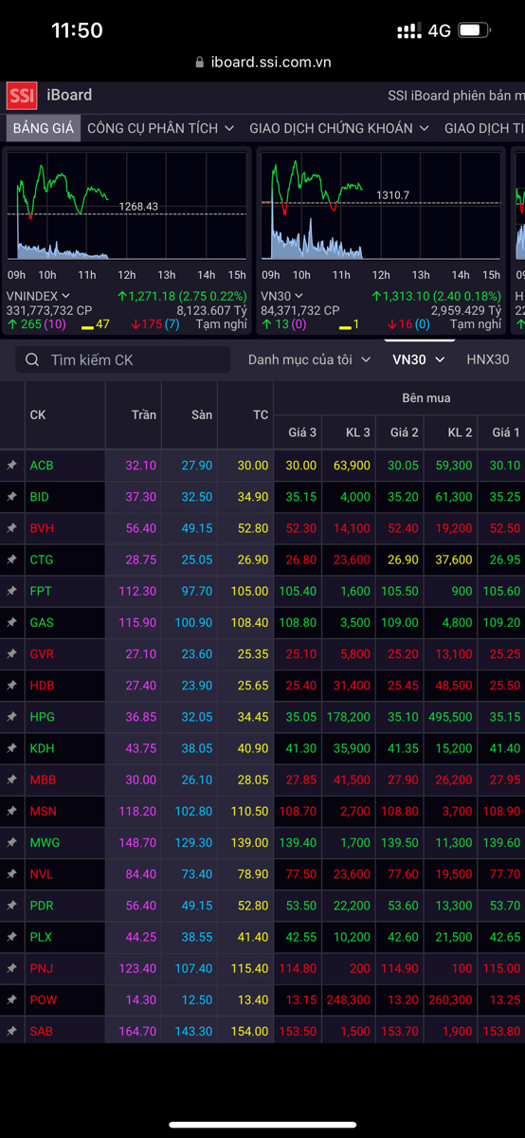Open the FPT stock symbol

tap(41, 591)
